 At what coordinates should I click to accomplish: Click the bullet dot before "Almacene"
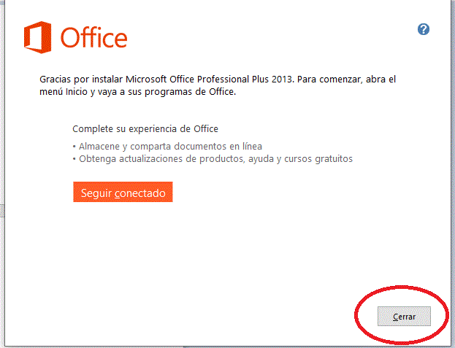click(74, 147)
